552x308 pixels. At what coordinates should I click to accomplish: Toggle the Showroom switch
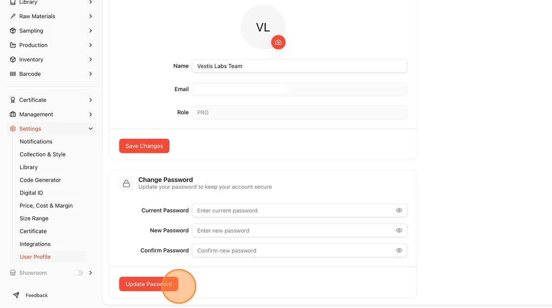tap(78, 273)
